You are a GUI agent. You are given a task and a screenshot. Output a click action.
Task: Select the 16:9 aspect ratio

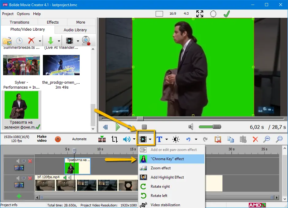tap(172, 14)
